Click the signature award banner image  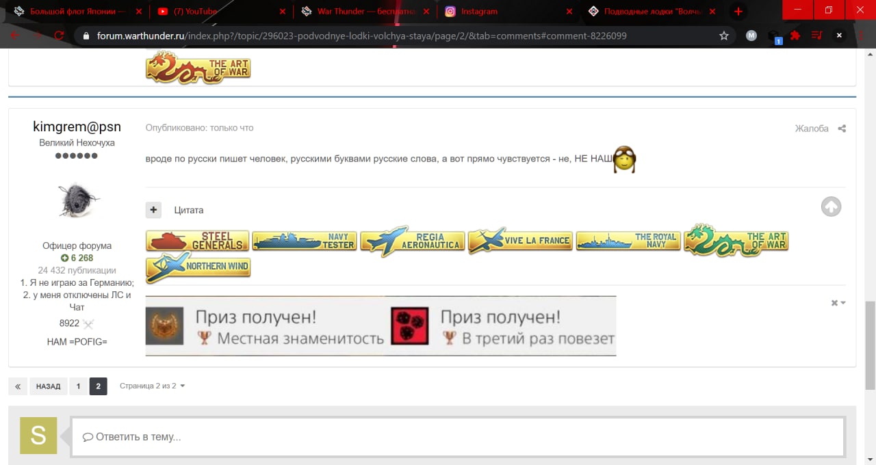click(x=381, y=326)
